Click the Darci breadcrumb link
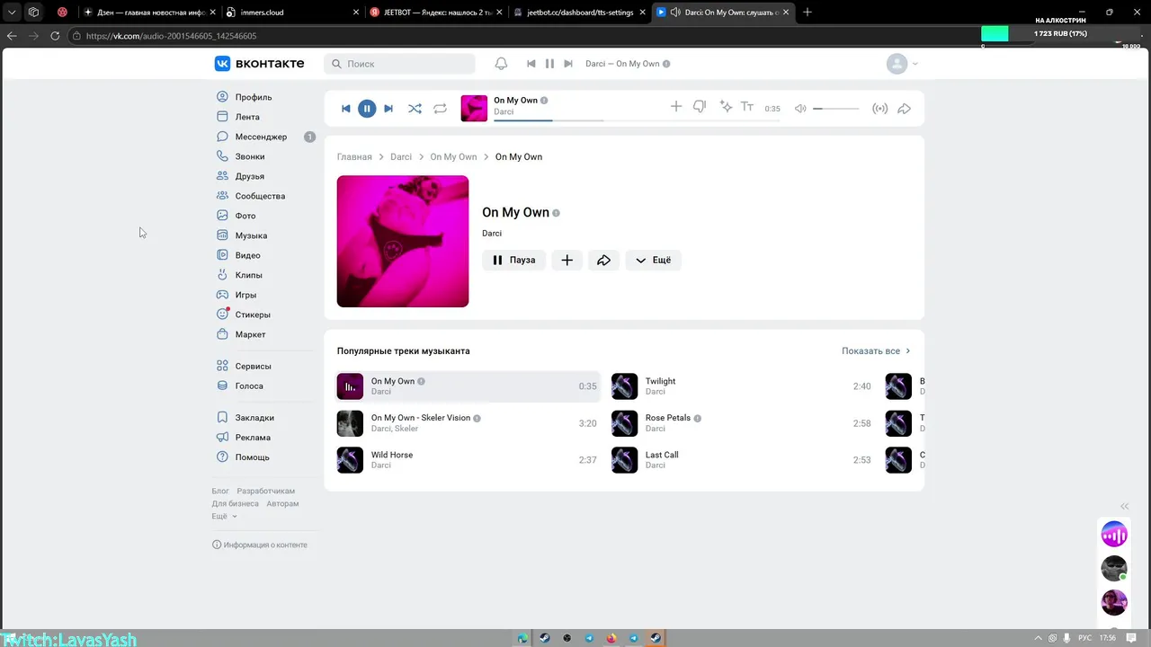 click(x=401, y=156)
